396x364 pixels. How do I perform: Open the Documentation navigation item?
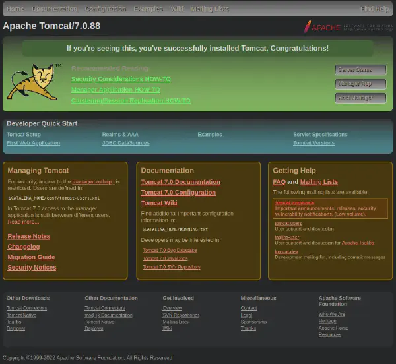point(54,9)
